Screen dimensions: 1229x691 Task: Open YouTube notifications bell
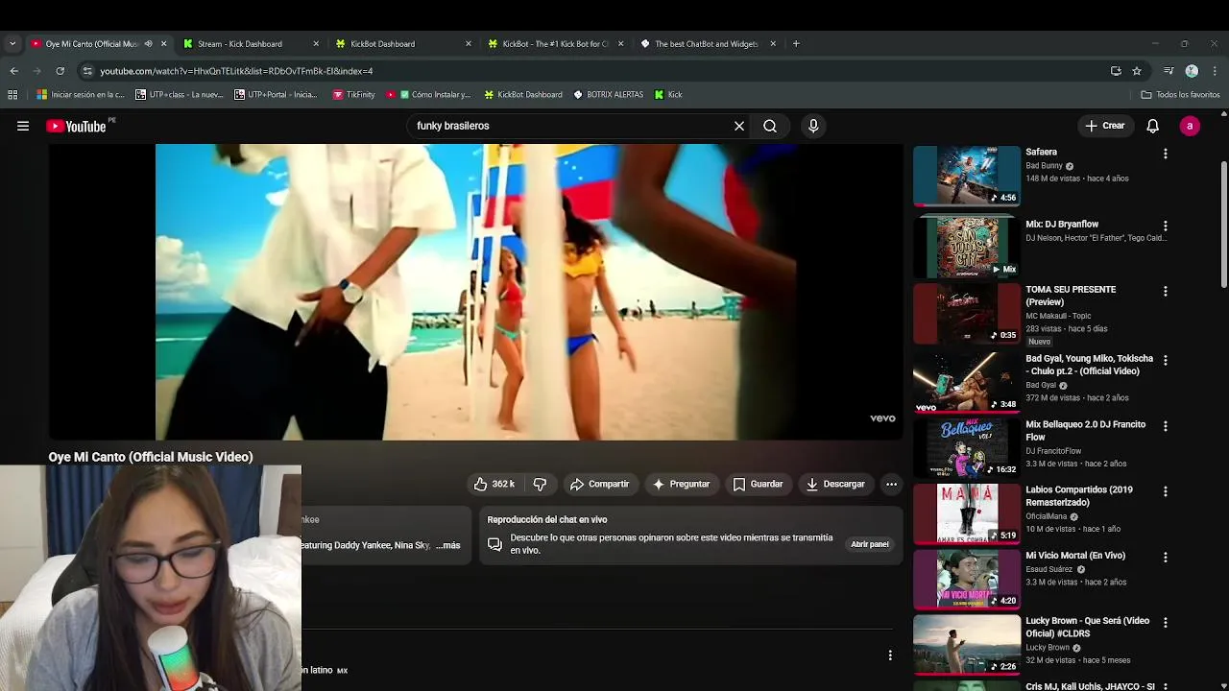click(1153, 126)
